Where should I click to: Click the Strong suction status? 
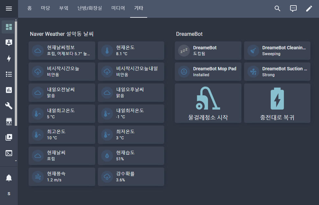(x=268, y=75)
